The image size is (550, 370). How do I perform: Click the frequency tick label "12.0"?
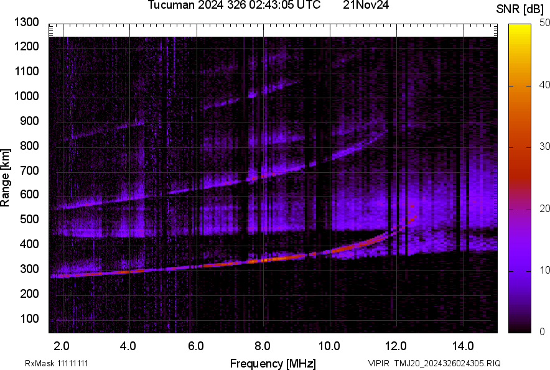click(x=396, y=346)
